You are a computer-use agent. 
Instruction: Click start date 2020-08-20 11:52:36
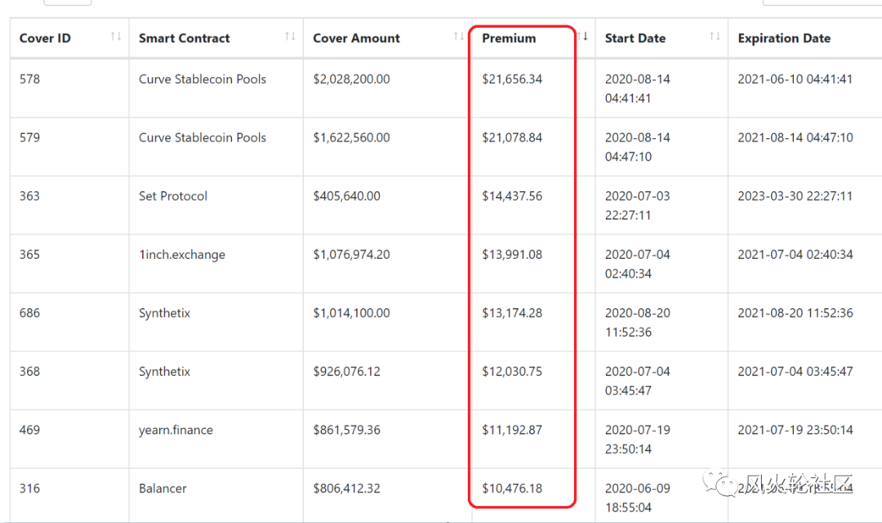[638, 323]
